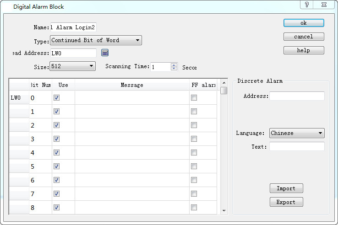The height and width of the screenshot is (225, 338).
Task: Select the LW0 row header cell
Action: click(19, 98)
